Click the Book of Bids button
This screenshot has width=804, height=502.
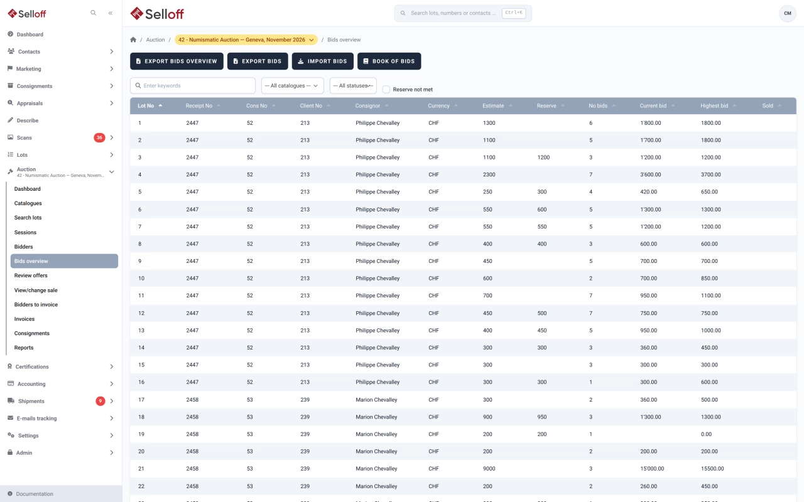click(x=389, y=61)
